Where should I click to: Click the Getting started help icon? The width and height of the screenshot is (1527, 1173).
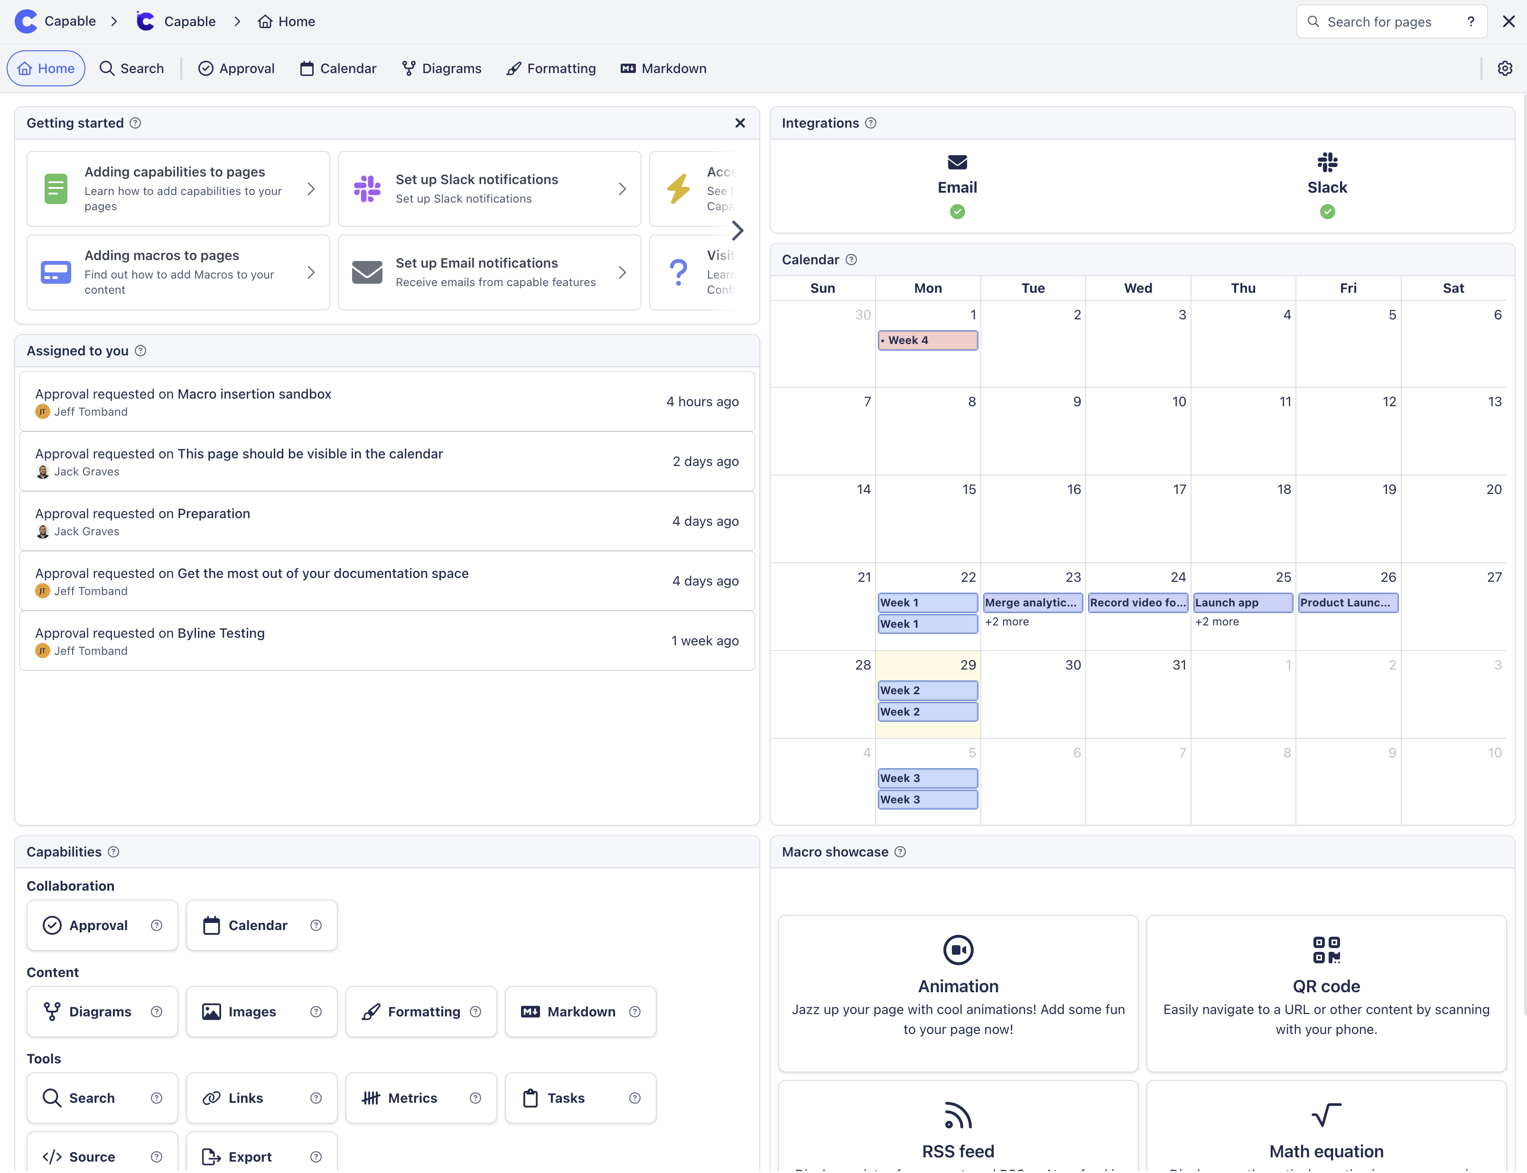pyautogui.click(x=135, y=123)
